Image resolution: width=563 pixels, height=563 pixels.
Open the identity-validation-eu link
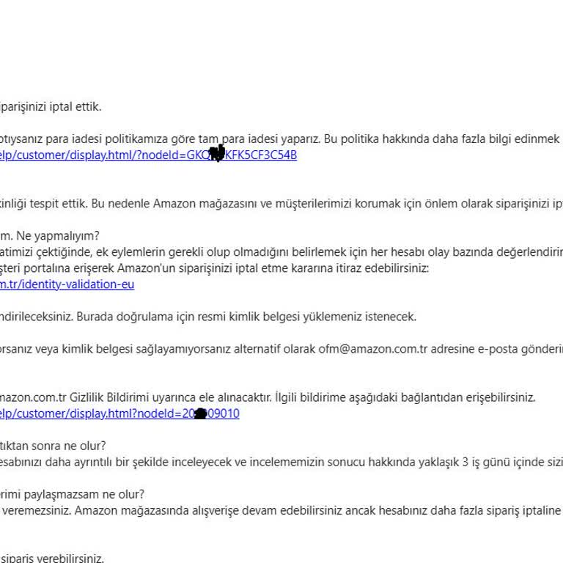click(x=67, y=284)
